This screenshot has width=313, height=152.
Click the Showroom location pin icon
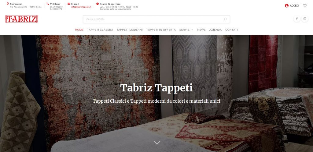pyautogui.click(x=8, y=4)
